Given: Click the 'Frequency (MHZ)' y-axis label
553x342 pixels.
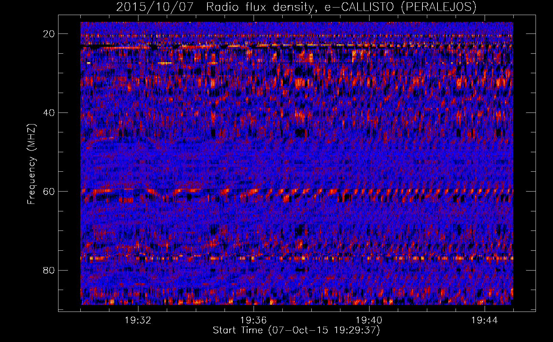Looking at the screenshot, I should 31,164.
